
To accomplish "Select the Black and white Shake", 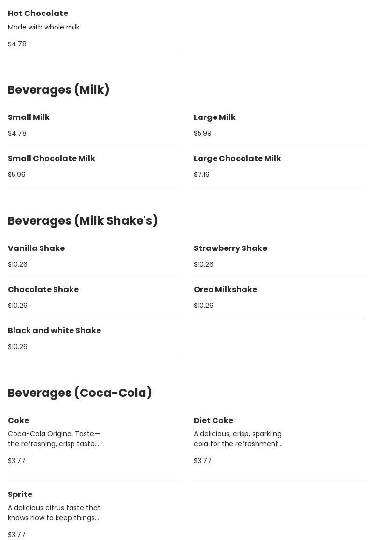I will 54,331.
